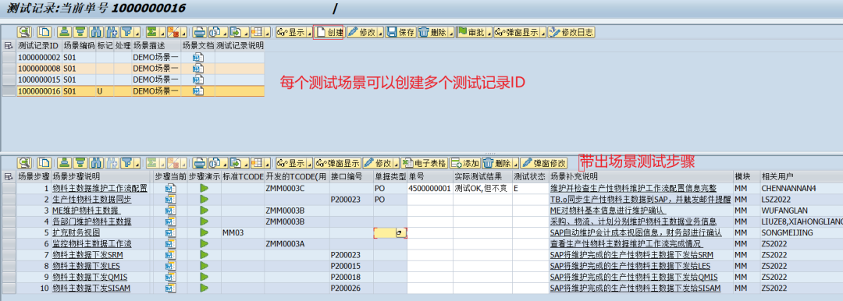Image resolution: width=843 pixels, height=301 pixels.
Task: Click 创建 button to create test record
Action: tap(329, 32)
